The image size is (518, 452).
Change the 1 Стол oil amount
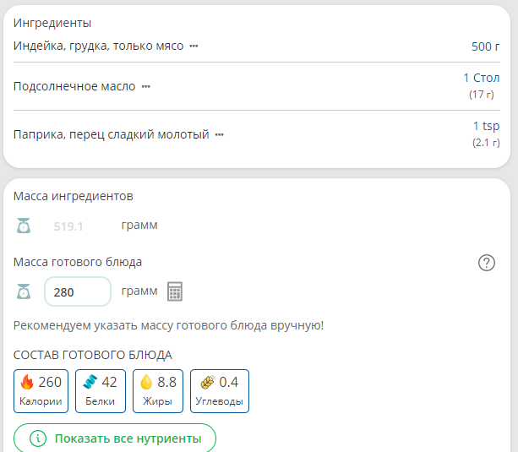(481, 78)
